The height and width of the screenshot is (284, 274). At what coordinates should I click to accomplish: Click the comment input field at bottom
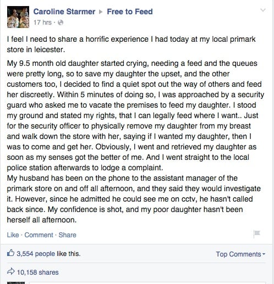pos(147,283)
